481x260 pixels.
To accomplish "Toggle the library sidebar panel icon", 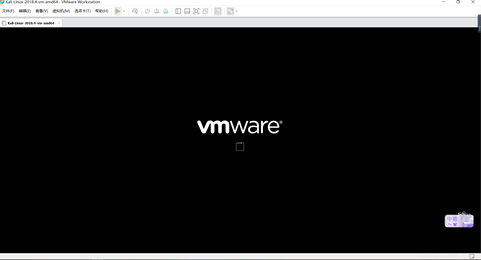I will [x=178, y=11].
